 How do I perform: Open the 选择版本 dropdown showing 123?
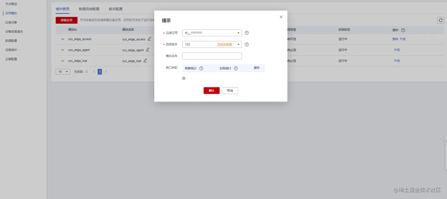[x=212, y=44]
